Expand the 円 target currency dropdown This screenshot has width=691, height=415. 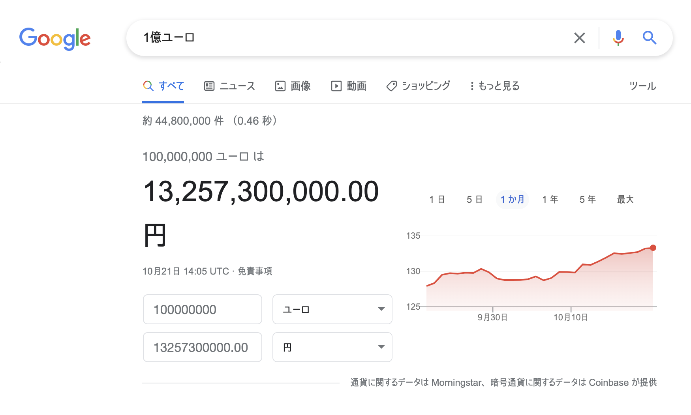pyautogui.click(x=332, y=347)
